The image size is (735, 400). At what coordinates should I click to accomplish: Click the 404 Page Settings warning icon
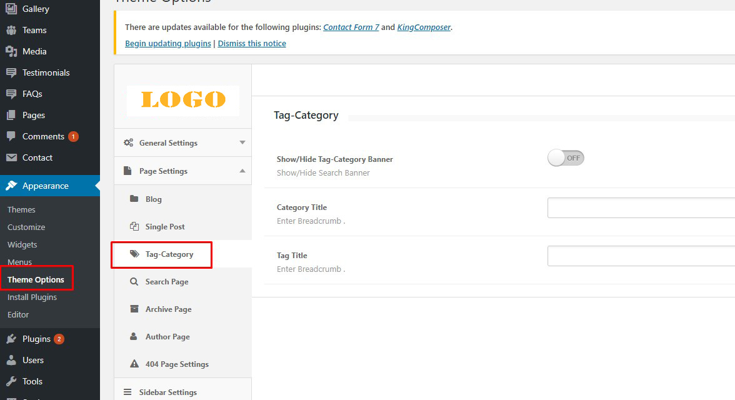click(134, 364)
